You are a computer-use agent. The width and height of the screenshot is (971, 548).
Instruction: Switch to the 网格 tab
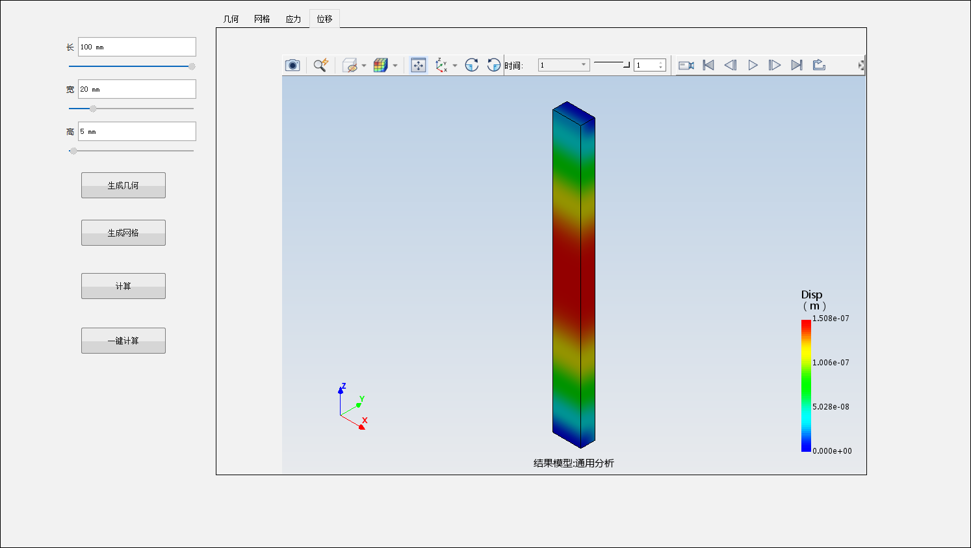262,19
